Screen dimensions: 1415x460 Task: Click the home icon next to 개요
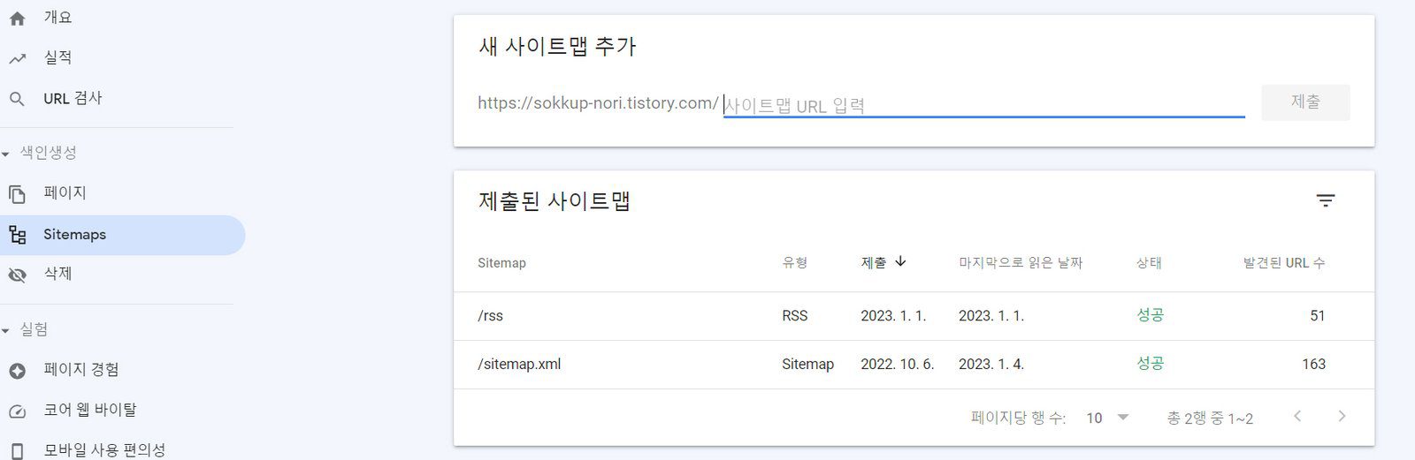coord(17,18)
